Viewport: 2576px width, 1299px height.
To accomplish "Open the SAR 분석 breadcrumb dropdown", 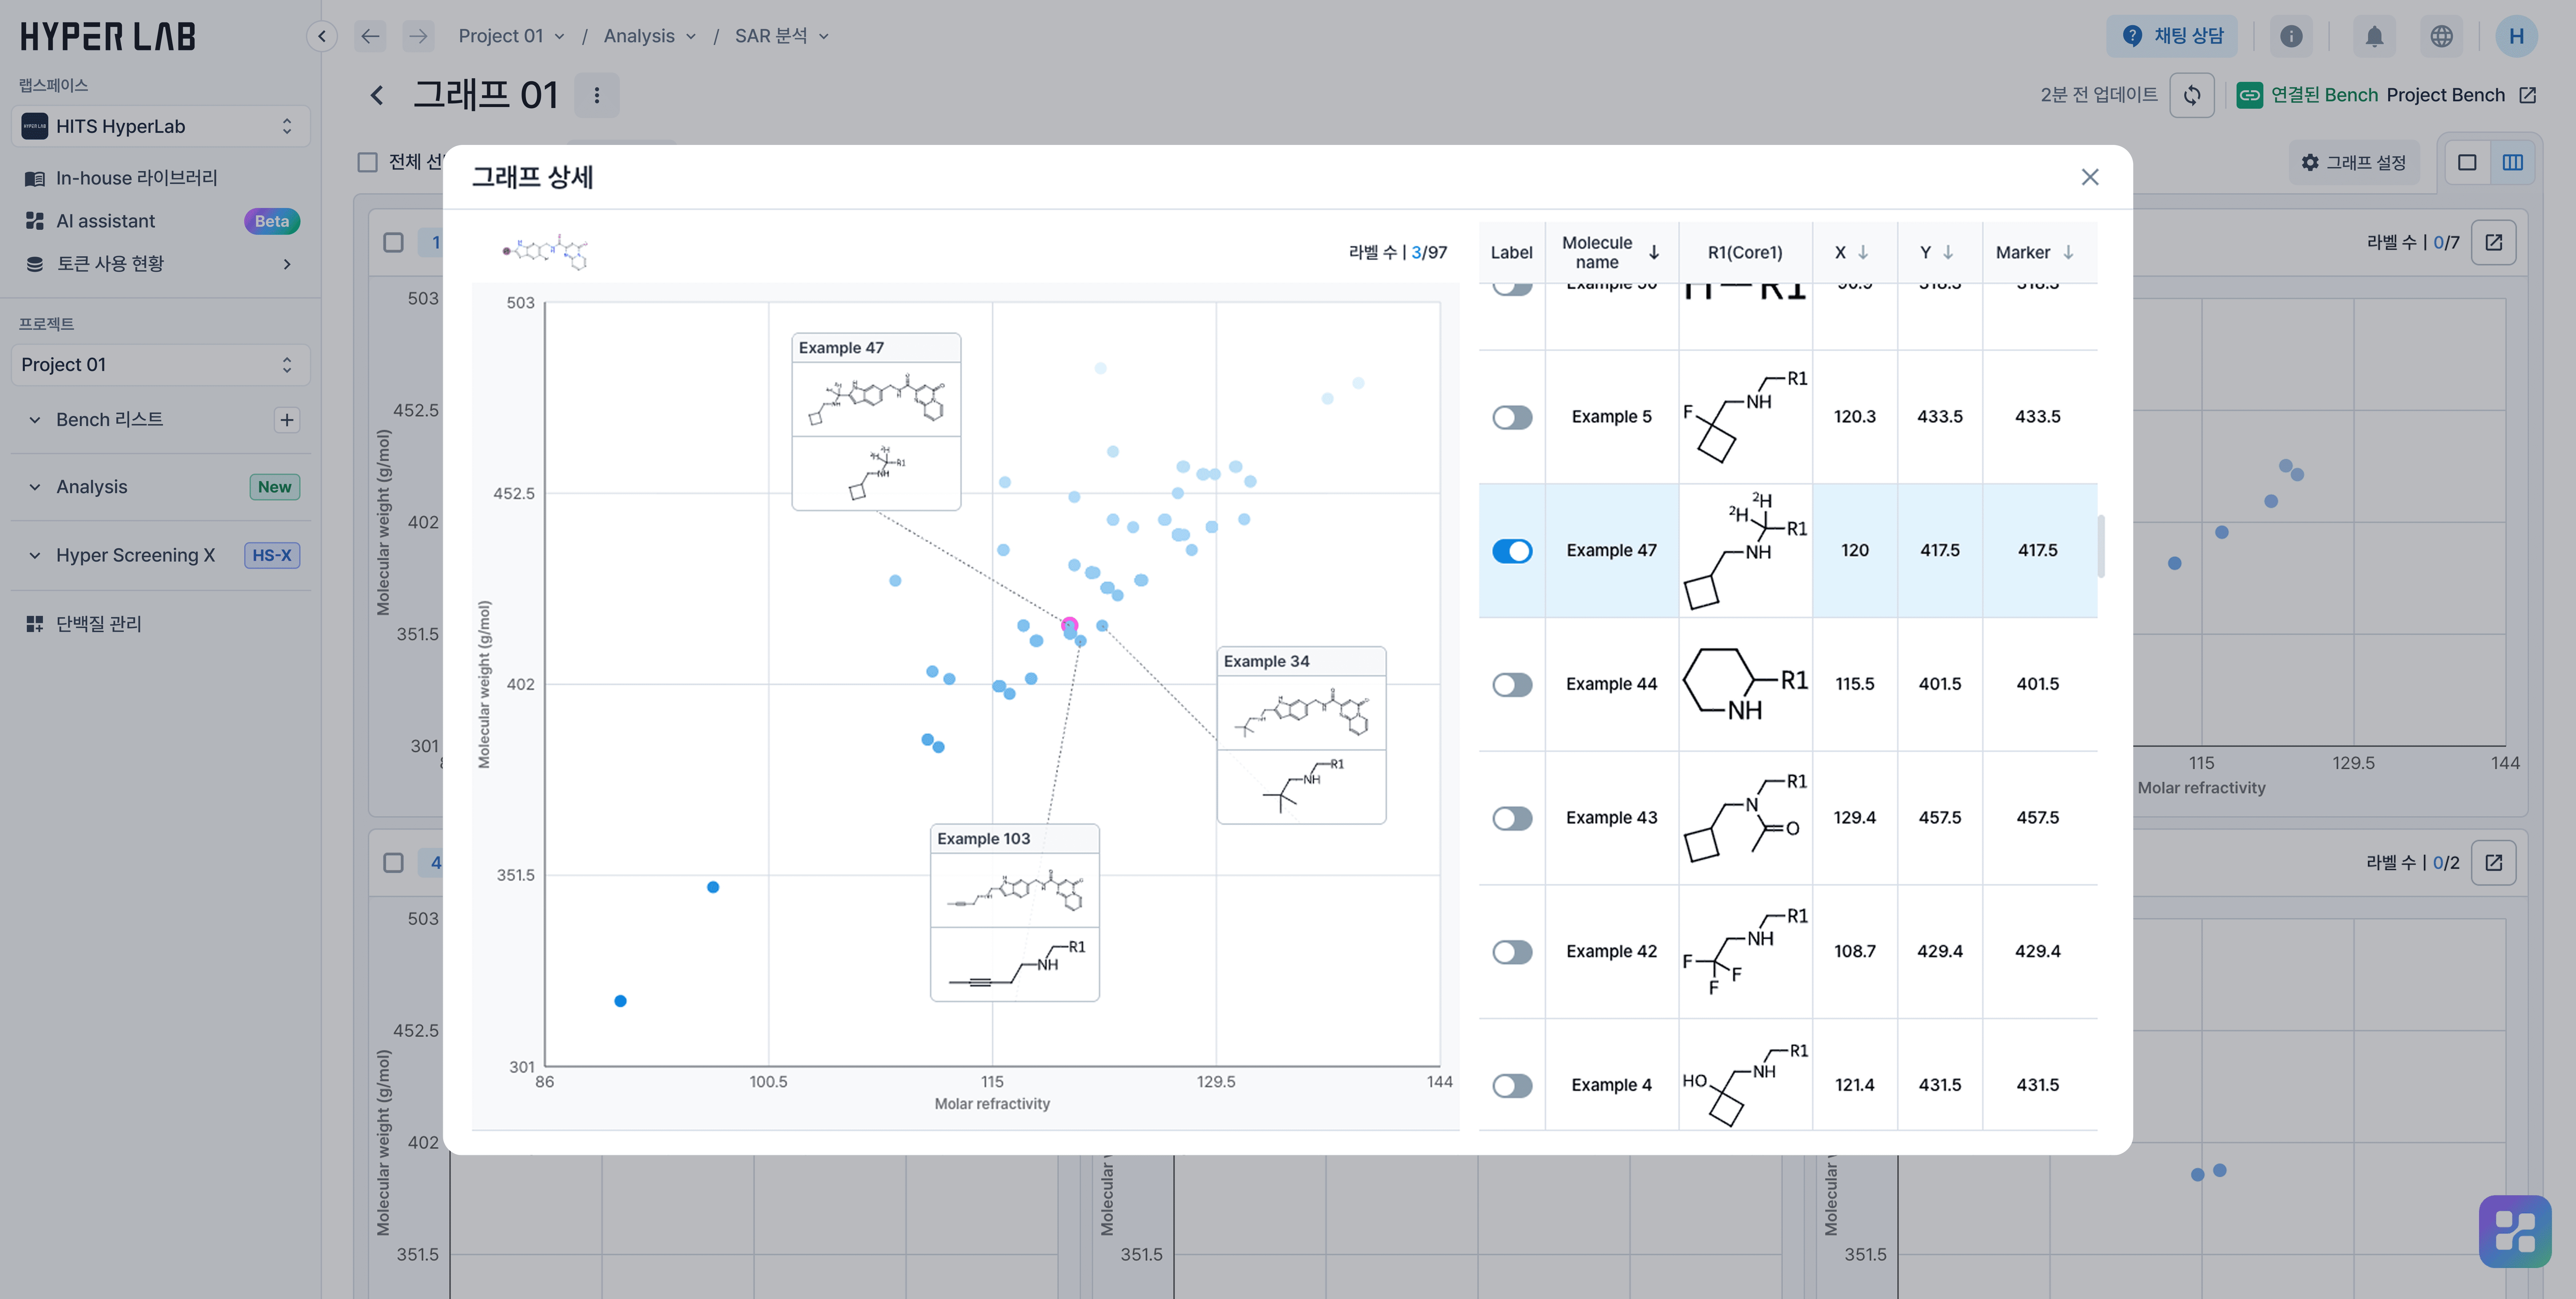I will [782, 36].
